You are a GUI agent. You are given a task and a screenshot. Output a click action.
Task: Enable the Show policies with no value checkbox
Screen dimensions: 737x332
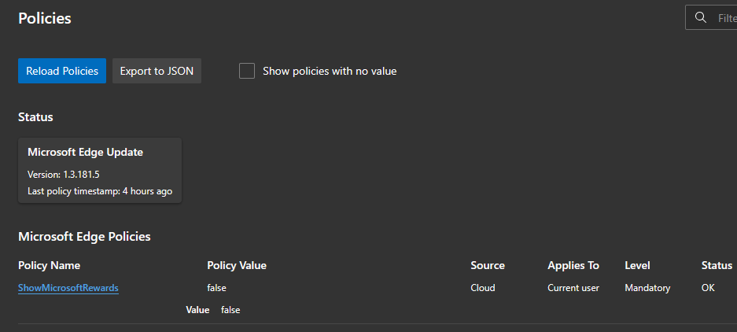coord(247,71)
